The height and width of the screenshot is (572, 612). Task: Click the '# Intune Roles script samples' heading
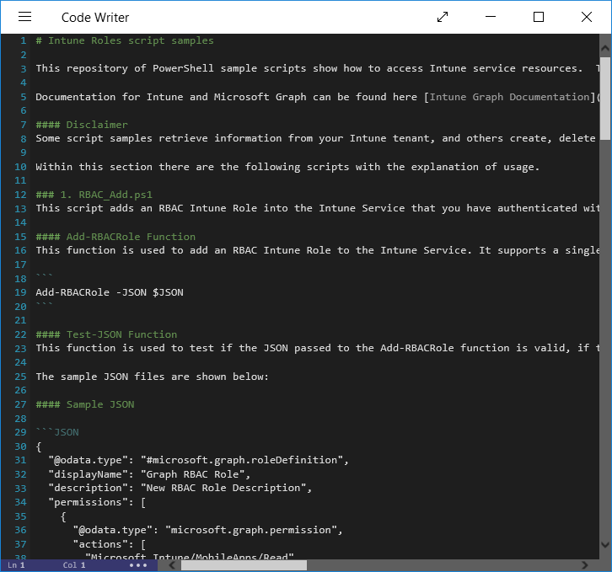(125, 40)
